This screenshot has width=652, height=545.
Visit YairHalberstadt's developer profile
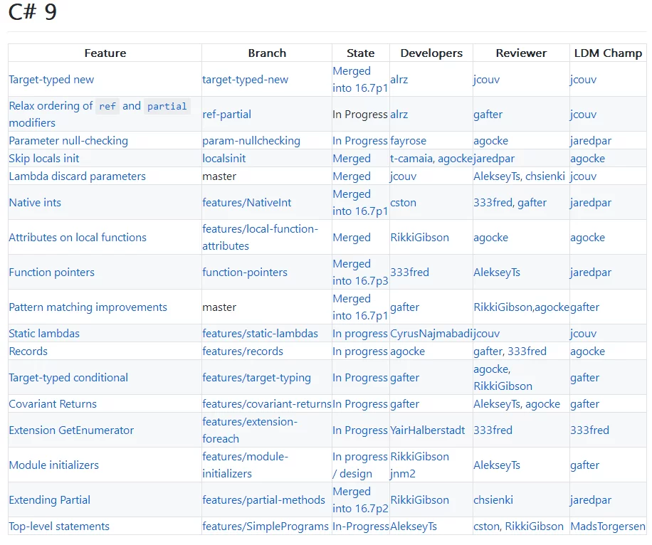click(x=427, y=430)
